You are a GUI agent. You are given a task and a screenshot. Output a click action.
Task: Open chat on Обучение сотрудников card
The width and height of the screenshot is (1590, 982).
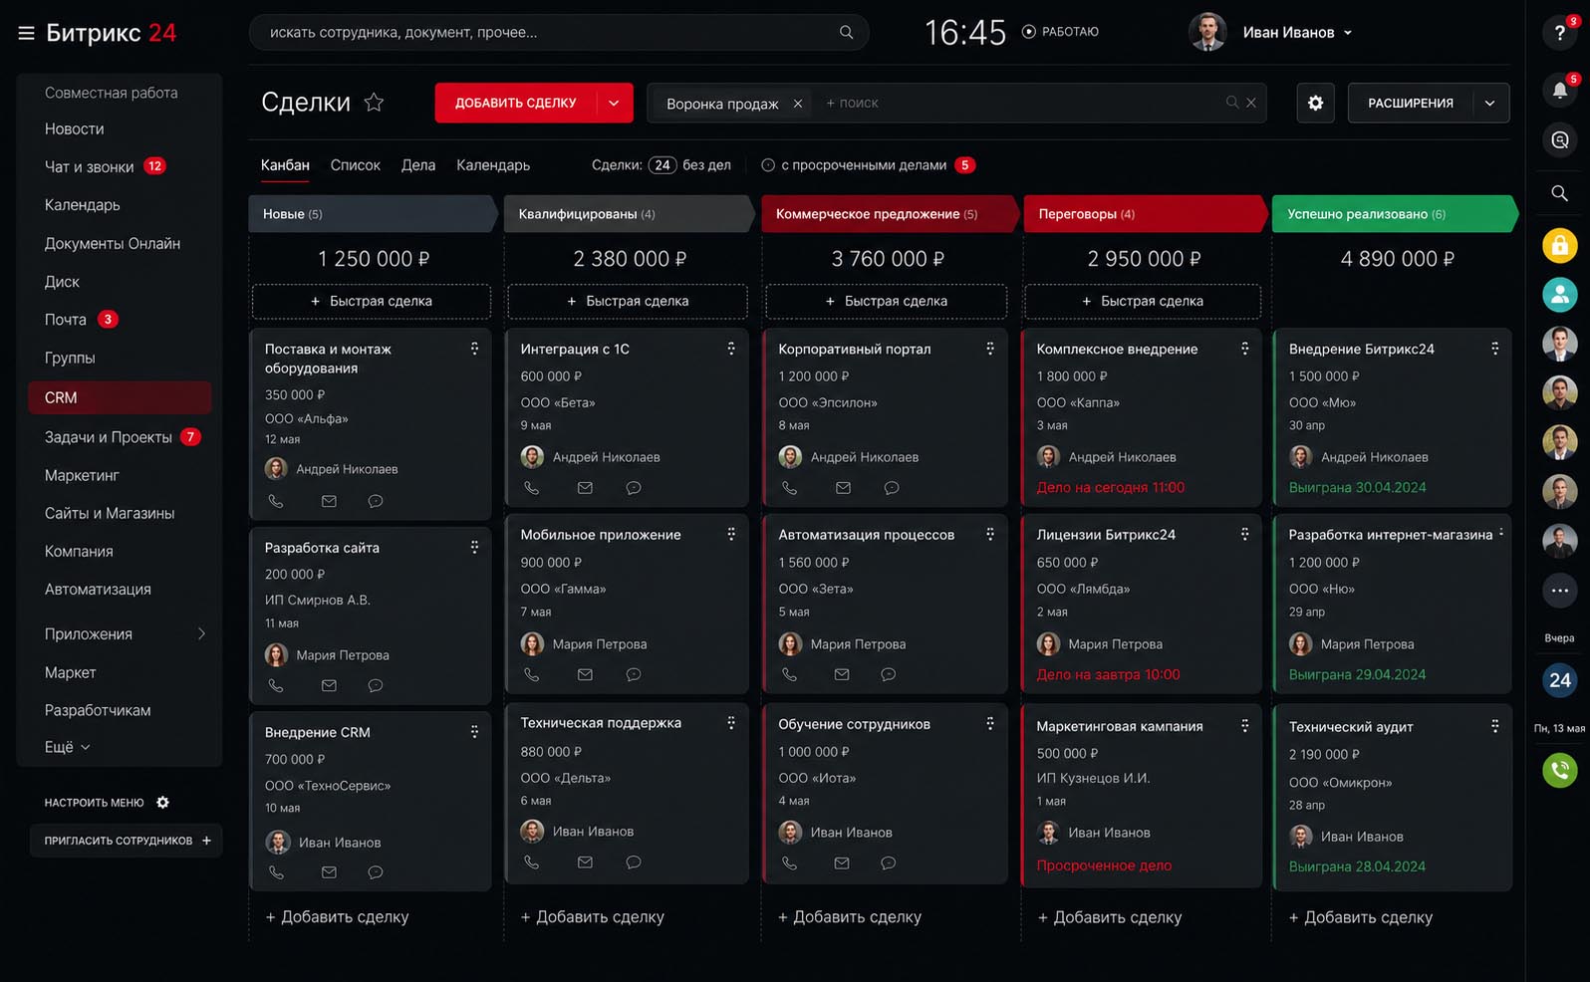[x=888, y=862]
